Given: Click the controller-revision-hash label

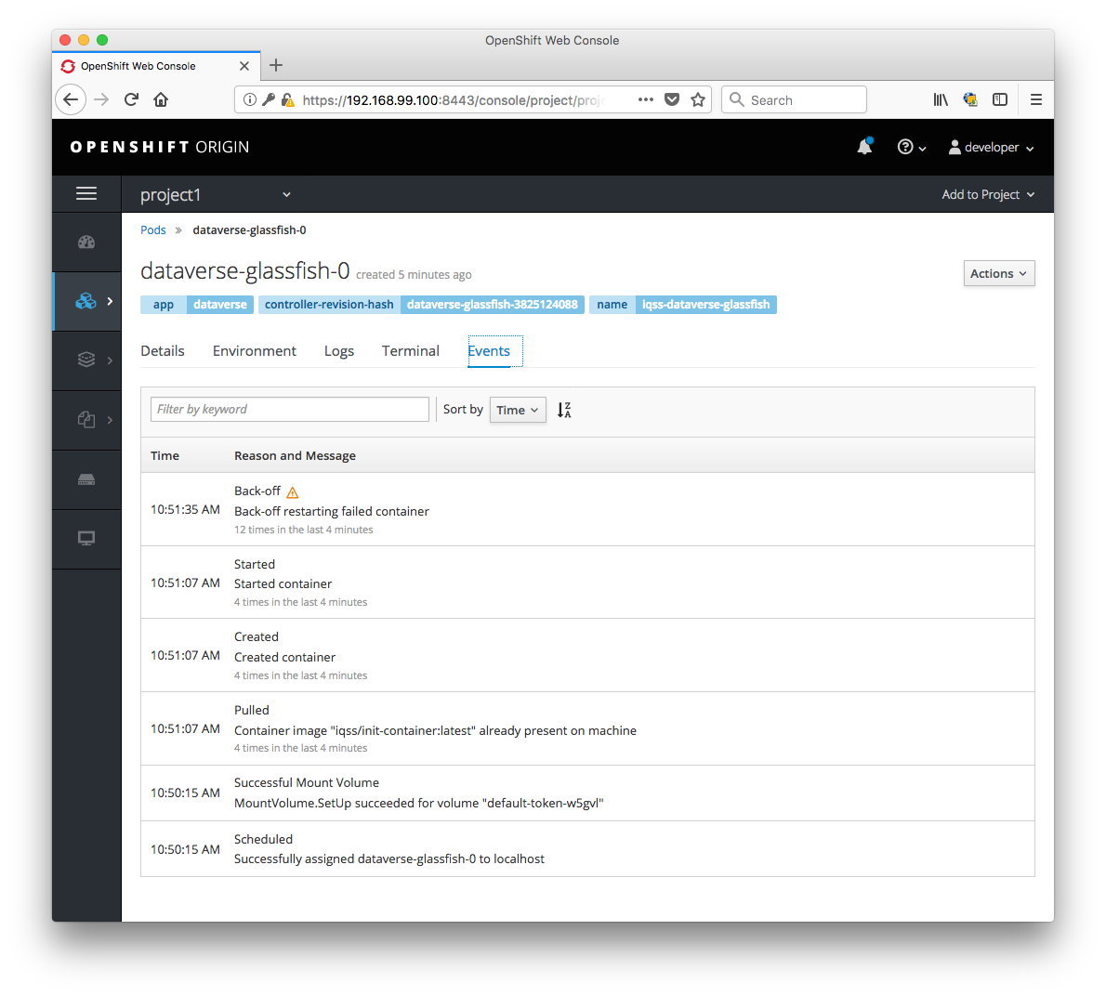Looking at the screenshot, I should (421, 305).
